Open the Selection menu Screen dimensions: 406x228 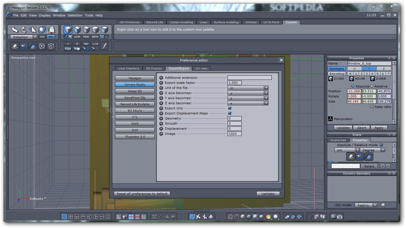click(x=75, y=15)
